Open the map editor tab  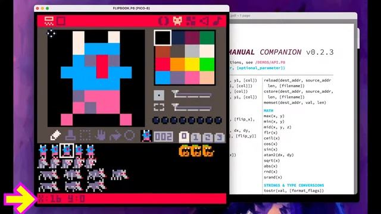[190, 21]
